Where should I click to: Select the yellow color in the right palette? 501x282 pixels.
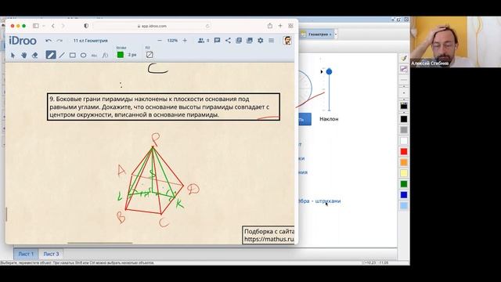coord(404,173)
